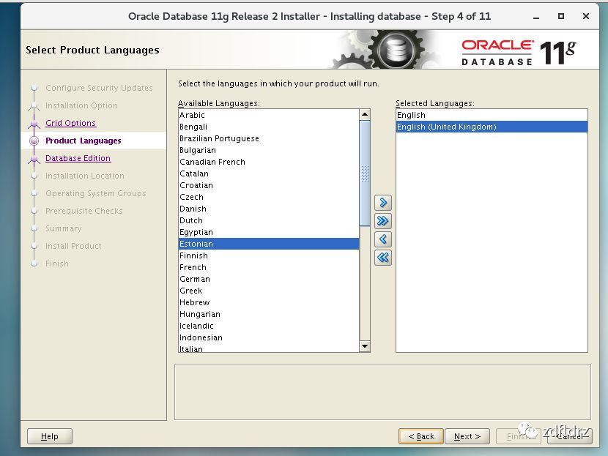Select Canadian French in the list
Viewport: 608px width, 456px height.
tap(269, 162)
